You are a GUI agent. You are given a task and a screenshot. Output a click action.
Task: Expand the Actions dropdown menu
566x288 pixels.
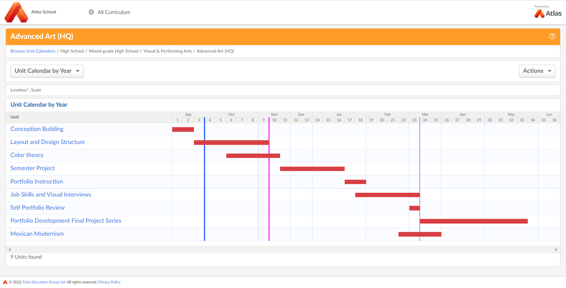point(537,71)
